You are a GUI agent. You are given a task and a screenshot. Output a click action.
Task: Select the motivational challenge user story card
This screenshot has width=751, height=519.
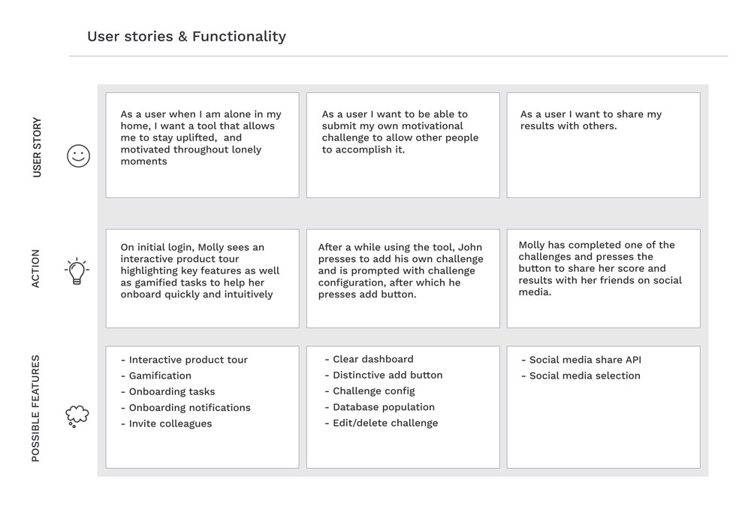[403, 145]
